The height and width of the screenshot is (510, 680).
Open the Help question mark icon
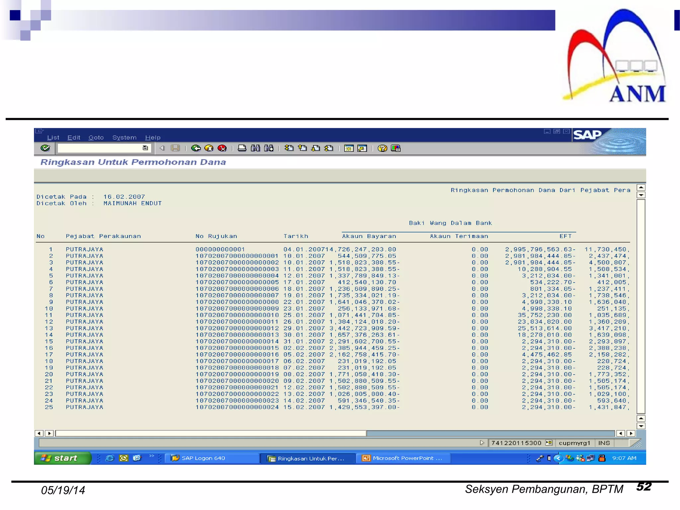382,148
